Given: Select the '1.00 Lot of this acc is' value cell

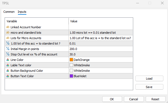Looking at the screenshot, I should coord(101,38).
